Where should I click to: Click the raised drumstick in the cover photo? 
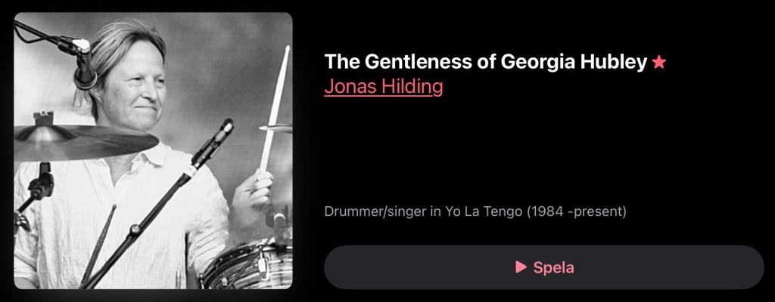pyautogui.click(x=275, y=109)
